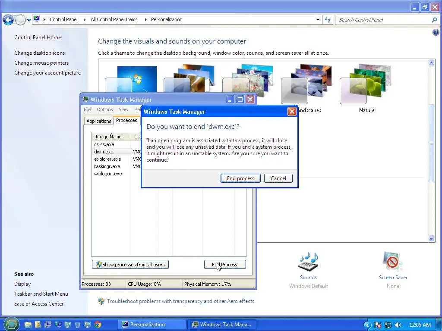Open the Start menu orb
The height and width of the screenshot is (331, 442).
pos(11,324)
